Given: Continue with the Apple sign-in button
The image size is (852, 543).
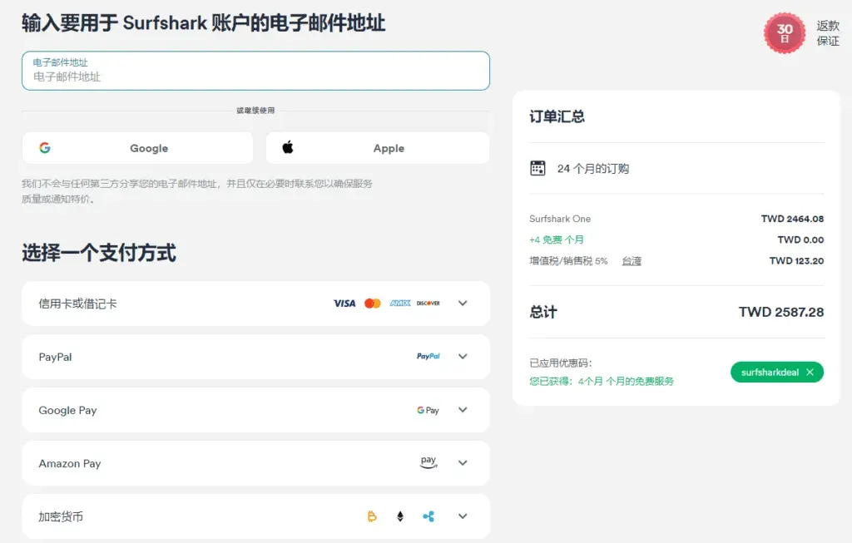Looking at the screenshot, I should coord(378,148).
